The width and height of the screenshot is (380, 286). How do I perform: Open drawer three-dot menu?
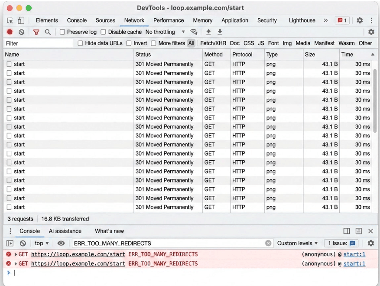pyautogui.click(x=10, y=231)
